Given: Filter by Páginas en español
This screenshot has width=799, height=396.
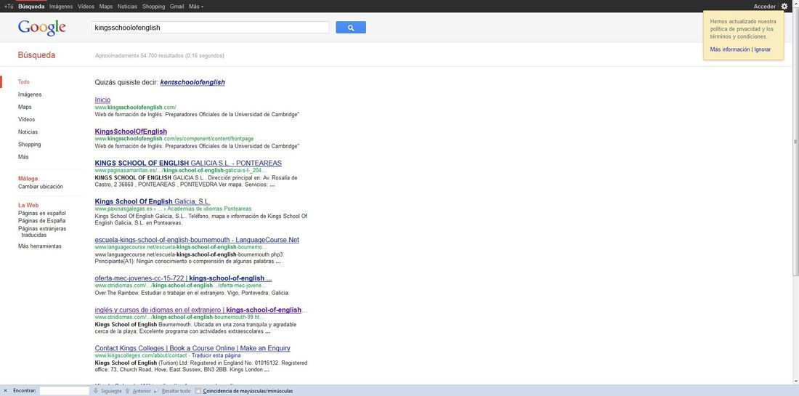Looking at the screenshot, I should [42, 213].
